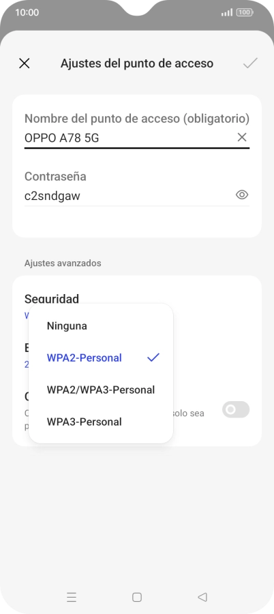Clear the access point name field
274x614 pixels.
click(242, 137)
